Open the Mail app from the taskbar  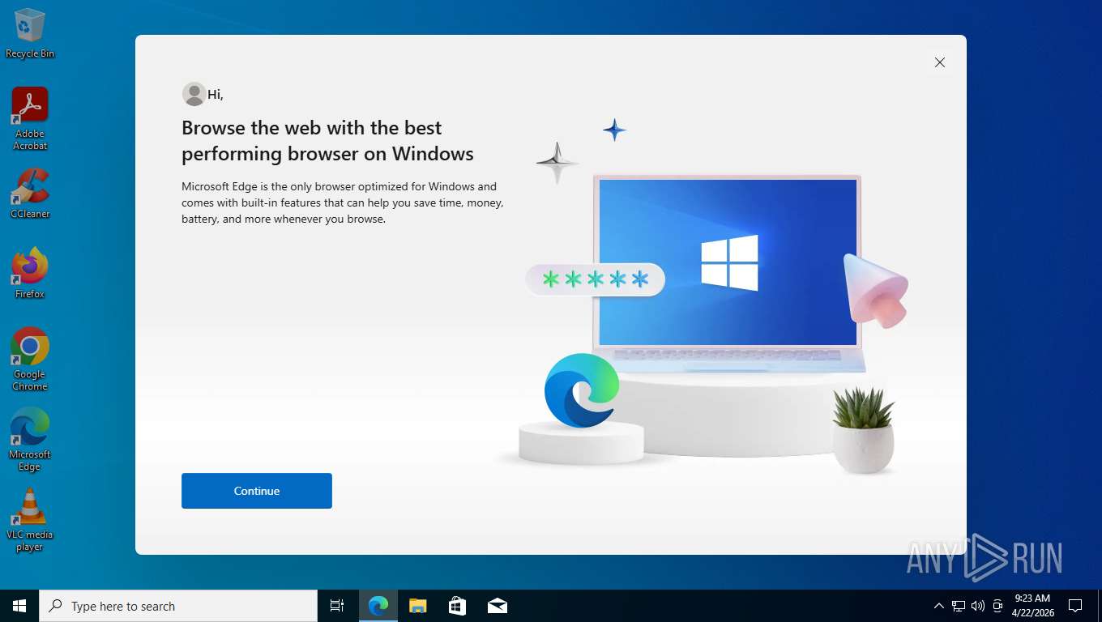coord(498,606)
